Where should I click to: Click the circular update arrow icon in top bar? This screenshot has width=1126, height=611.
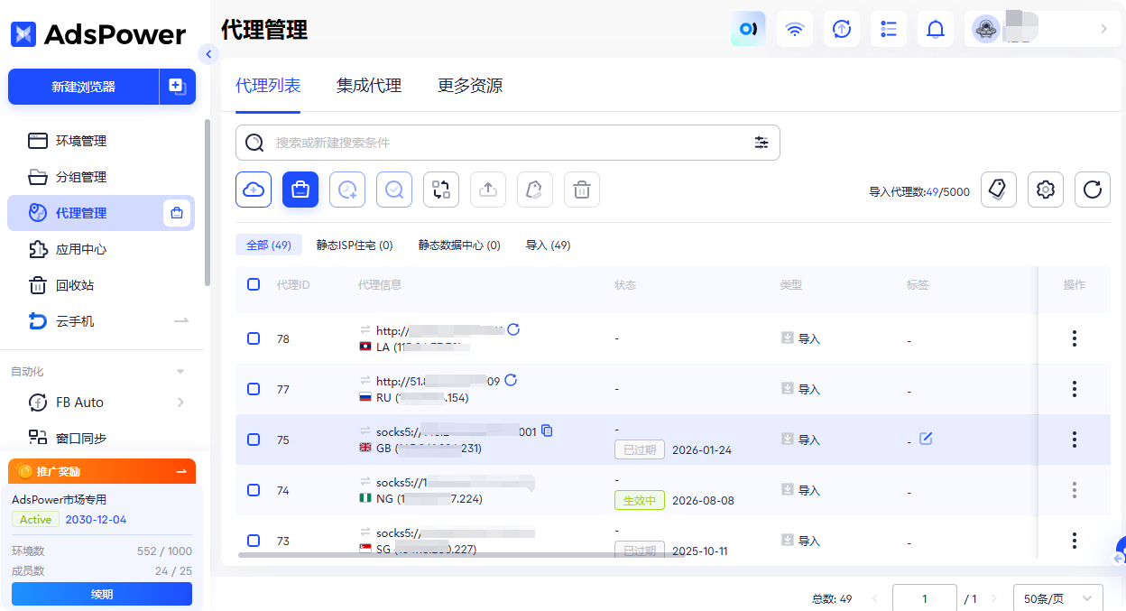pyautogui.click(x=842, y=29)
